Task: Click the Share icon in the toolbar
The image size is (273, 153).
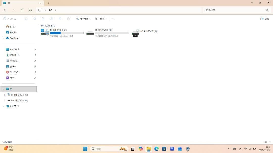Action: tap(60, 19)
